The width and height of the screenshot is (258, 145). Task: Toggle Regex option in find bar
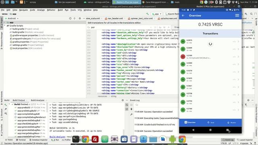pyautogui.click(x=169, y=27)
